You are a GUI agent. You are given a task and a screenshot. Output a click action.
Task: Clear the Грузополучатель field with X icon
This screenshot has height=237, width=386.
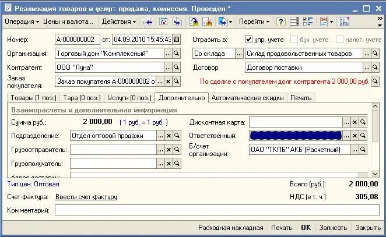point(169,164)
